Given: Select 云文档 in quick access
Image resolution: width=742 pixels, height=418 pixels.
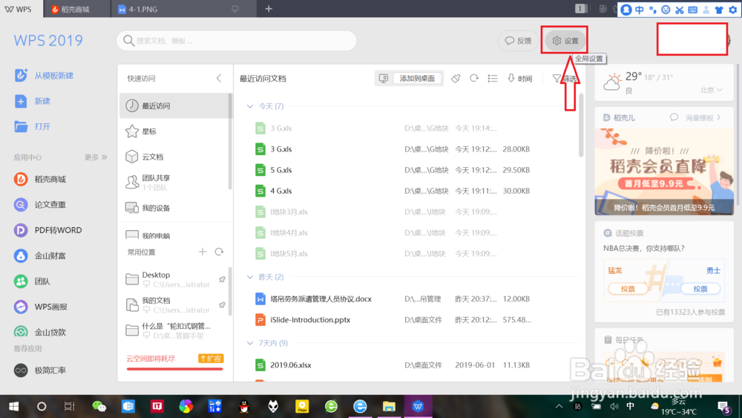Looking at the screenshot, I should [x=174, y=157].
